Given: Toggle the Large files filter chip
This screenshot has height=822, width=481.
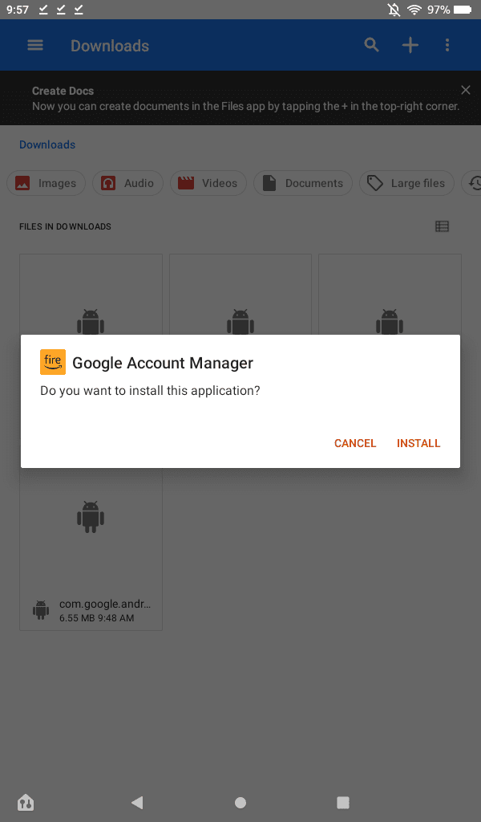Looking at the screenshot, I should point(406,183).
